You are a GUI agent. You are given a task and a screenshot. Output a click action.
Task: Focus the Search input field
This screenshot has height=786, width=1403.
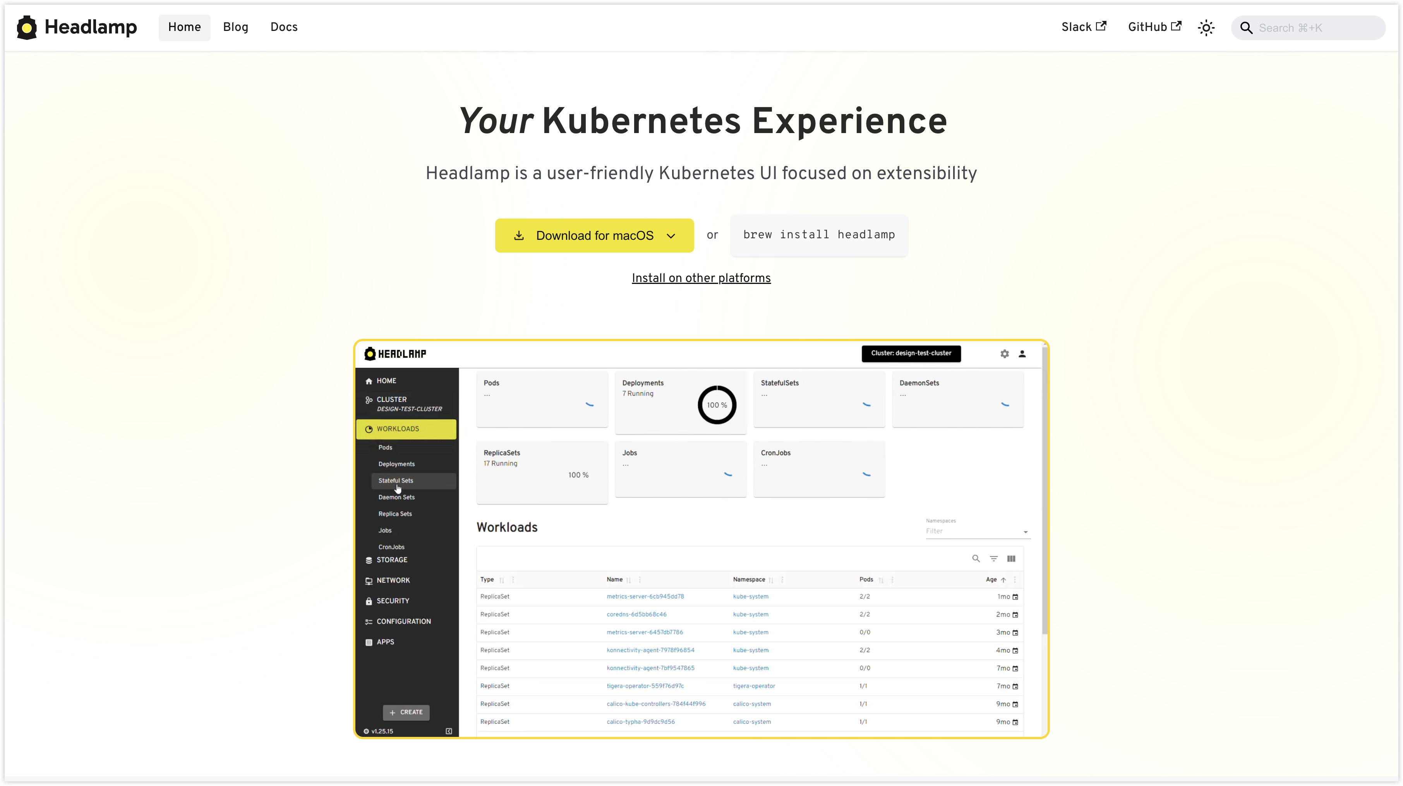coord(1308,28)
